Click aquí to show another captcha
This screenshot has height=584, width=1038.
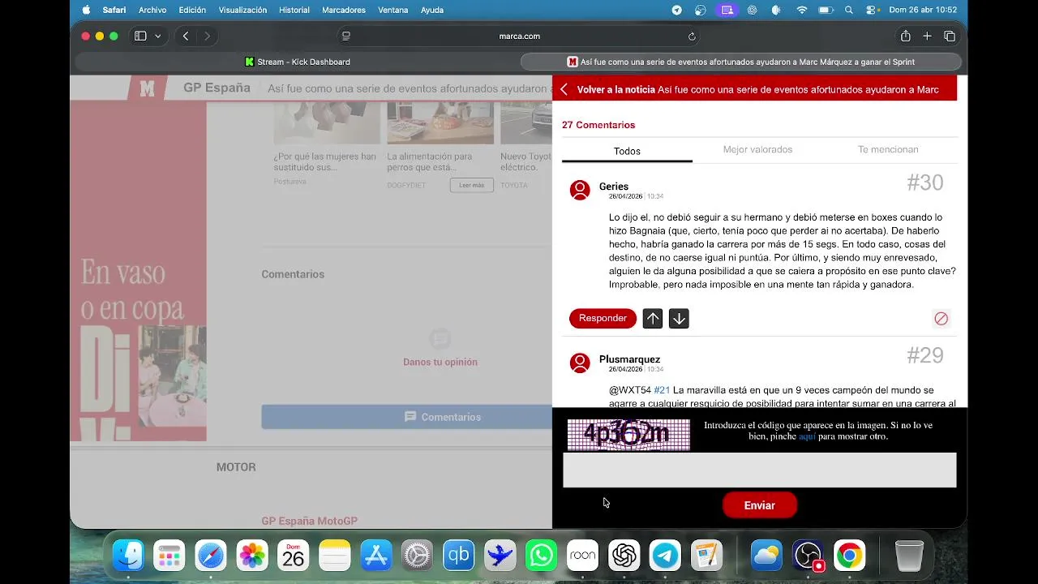click(807, 436)
